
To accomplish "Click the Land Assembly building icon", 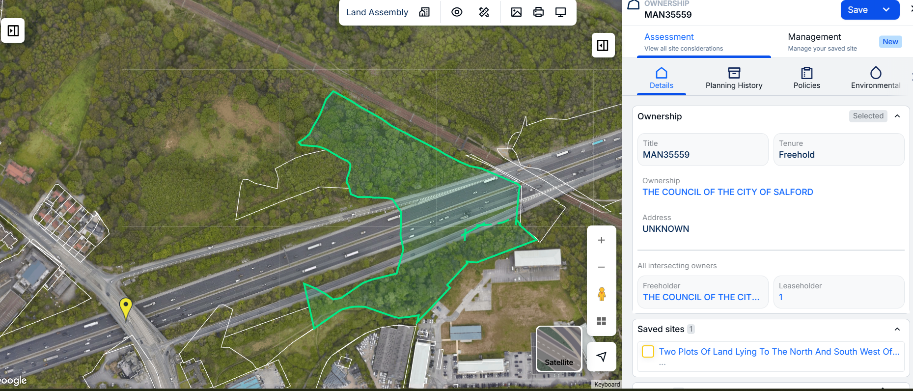I will click(x=424, y=12).
